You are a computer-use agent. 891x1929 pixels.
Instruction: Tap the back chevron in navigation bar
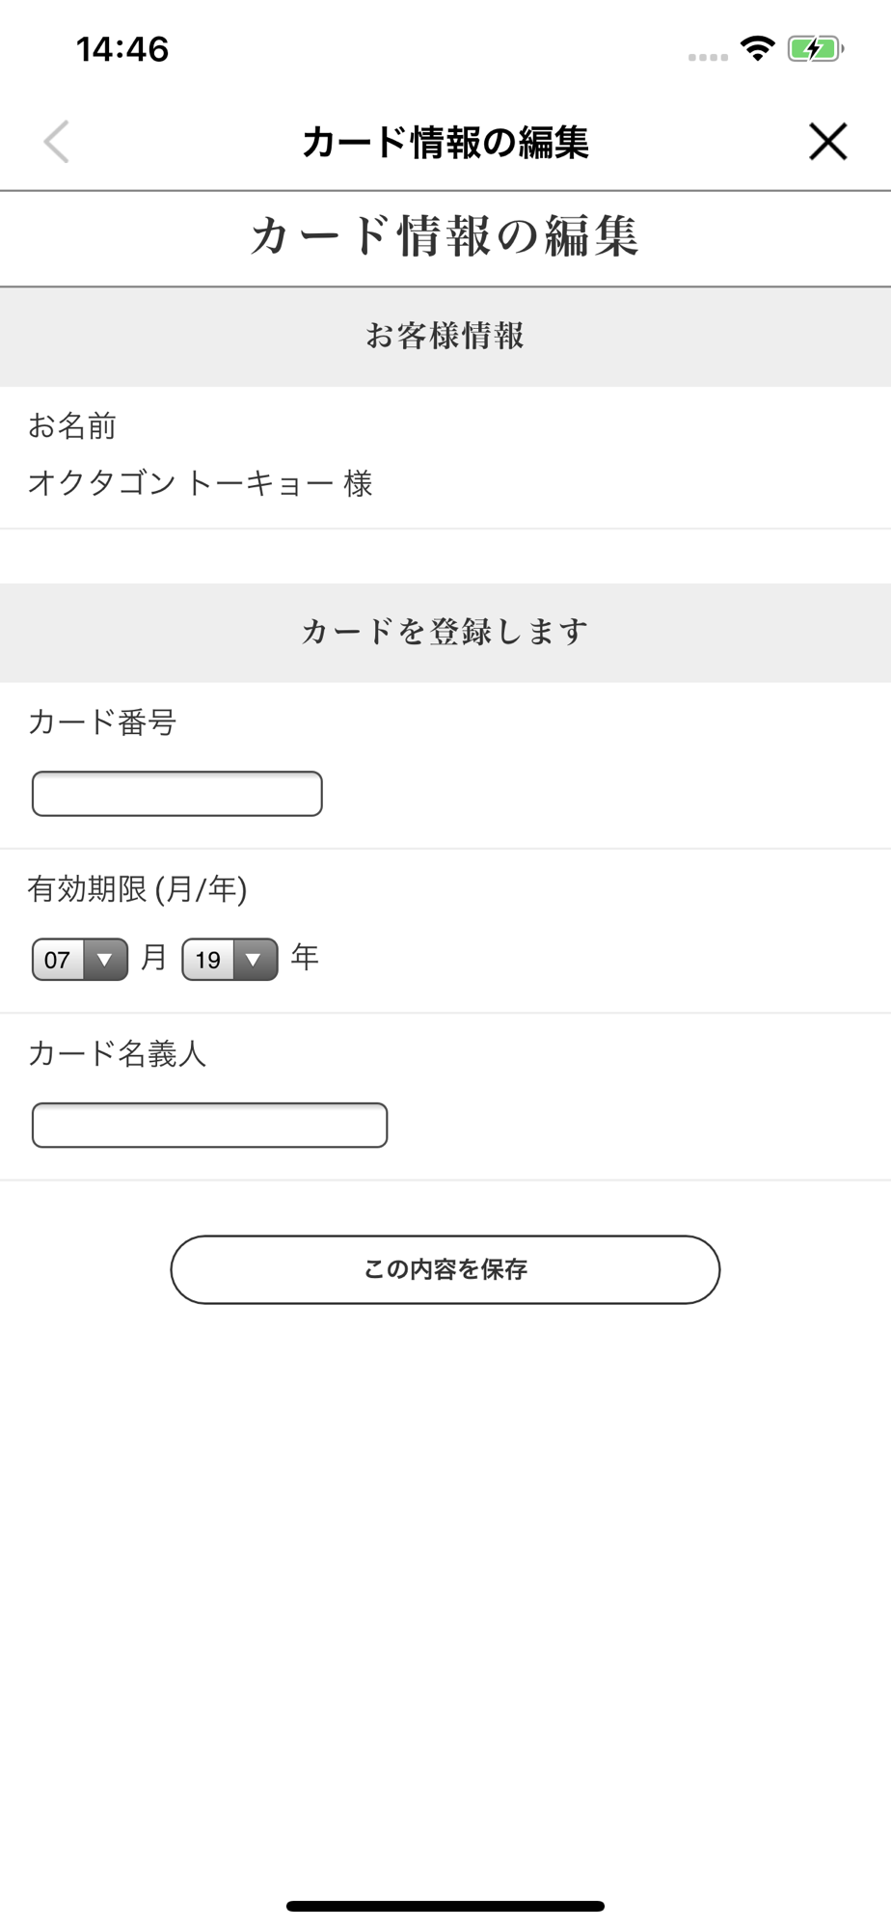click(57, 142)
